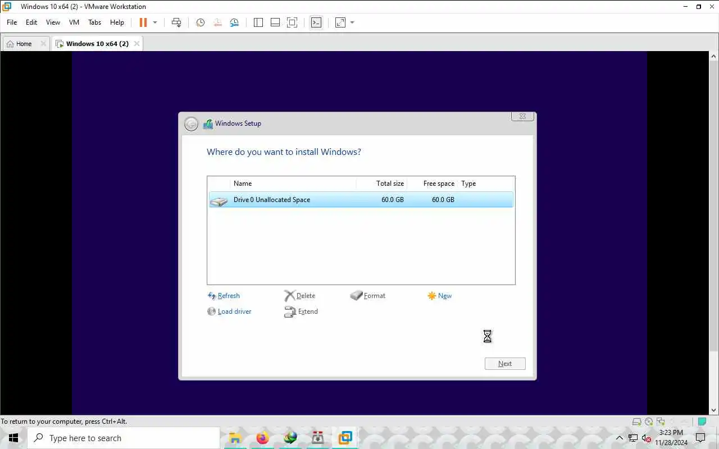Click the red-topped app icon in the taskbar

[317, 438]
